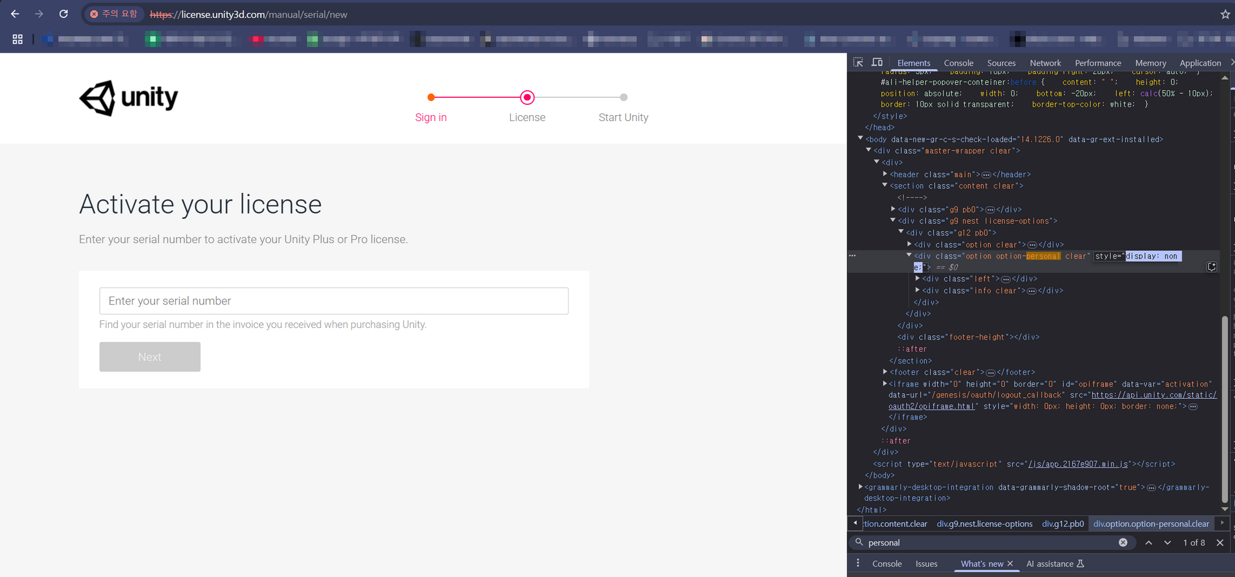The height and width of the screenshot is (577, 1235).
Task: Bookmark this page with the star icon
Action: click(x=1225, y=14)
